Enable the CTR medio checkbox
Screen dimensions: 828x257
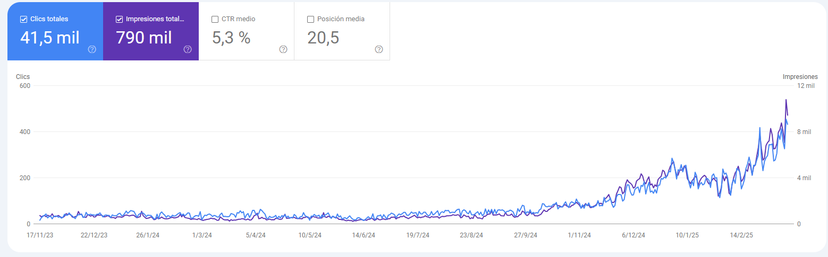click(215, 19)
